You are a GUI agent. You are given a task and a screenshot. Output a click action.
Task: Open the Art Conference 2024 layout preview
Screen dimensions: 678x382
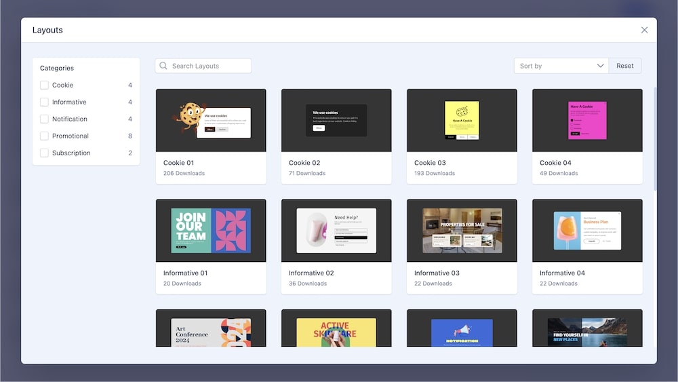pos(211,331)
